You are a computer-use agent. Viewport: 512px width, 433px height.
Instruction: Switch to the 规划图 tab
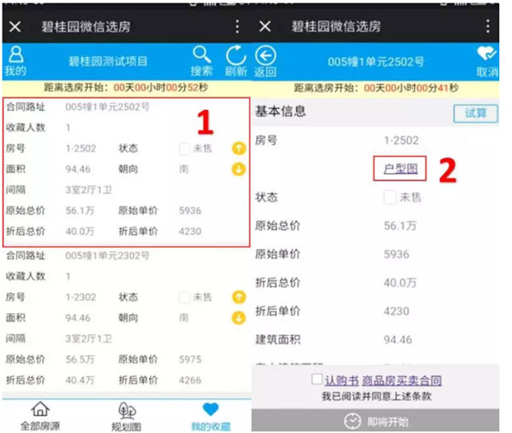126,416
